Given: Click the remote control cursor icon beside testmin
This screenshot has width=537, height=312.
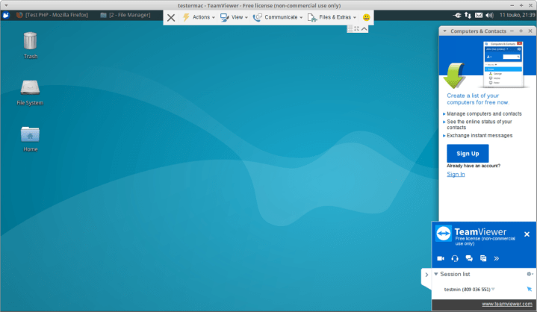Looking at the screenshot, I should point(530,289).
